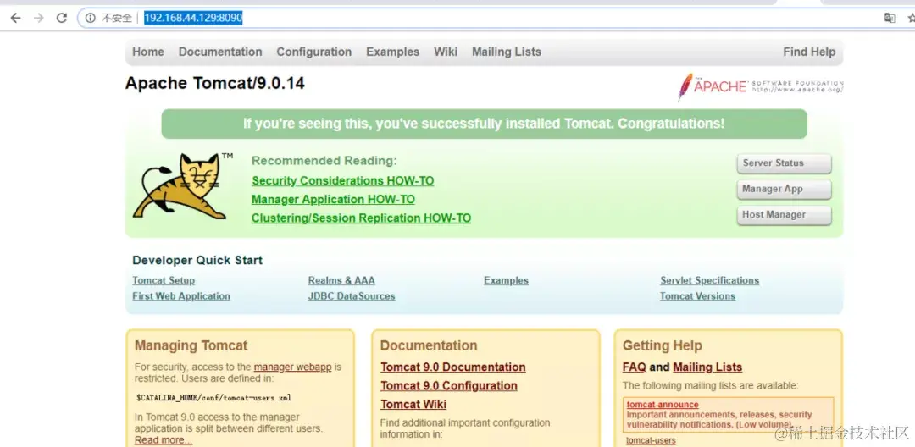Open the Documentation nav item
The image size is (915, 447).
pos(220,52)
